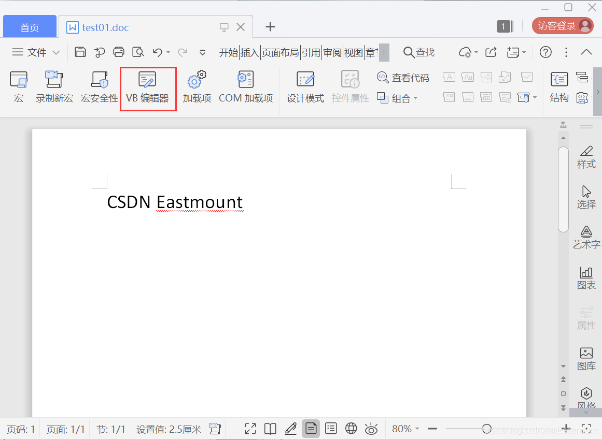Click the Save icon in quick toolbar
Image resolution: width=602 pixels, height=440 pixels.
tap(80, 52)
